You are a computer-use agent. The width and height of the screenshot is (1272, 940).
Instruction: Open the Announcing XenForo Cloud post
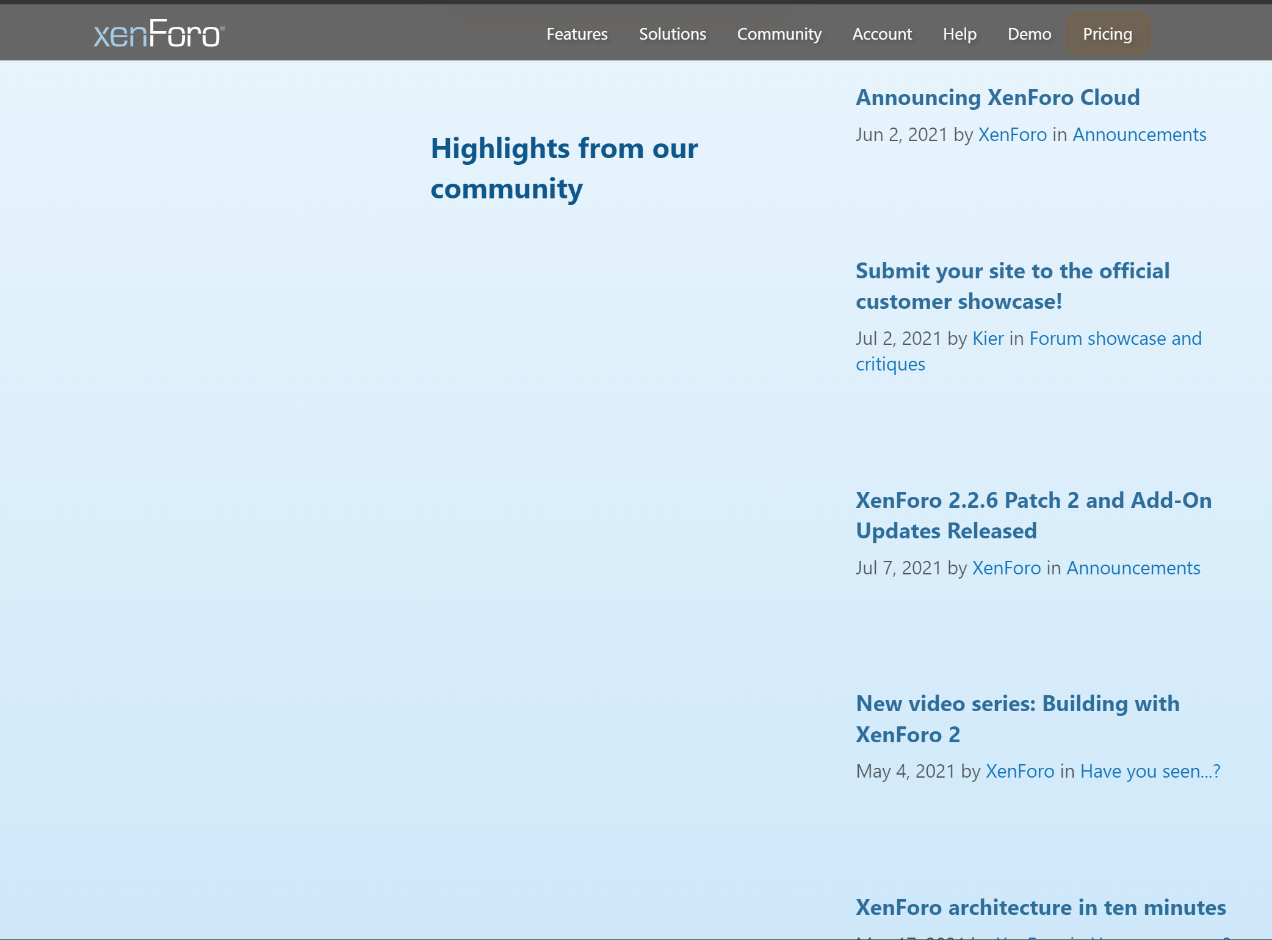pos(997,97)
